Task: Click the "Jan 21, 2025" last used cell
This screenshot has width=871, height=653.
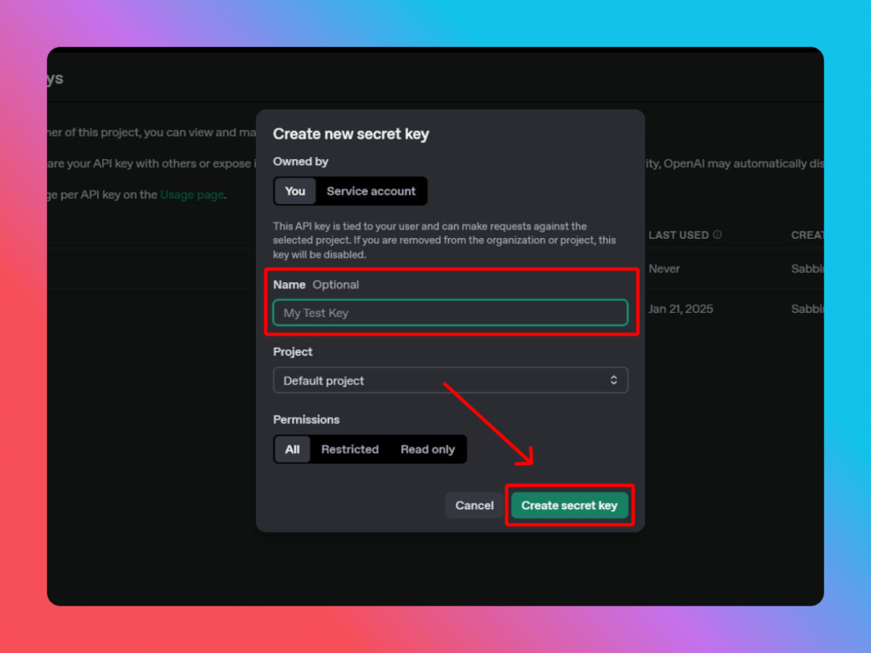Action: tap(680, 309)
